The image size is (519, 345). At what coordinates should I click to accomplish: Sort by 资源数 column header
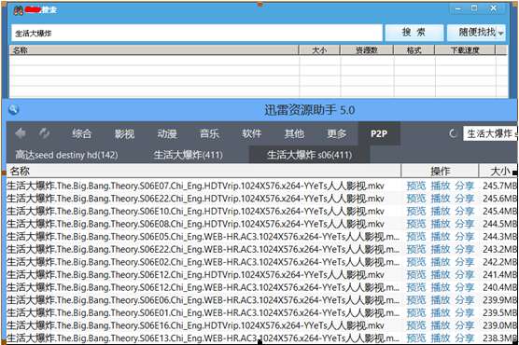[x=367, y=50]
